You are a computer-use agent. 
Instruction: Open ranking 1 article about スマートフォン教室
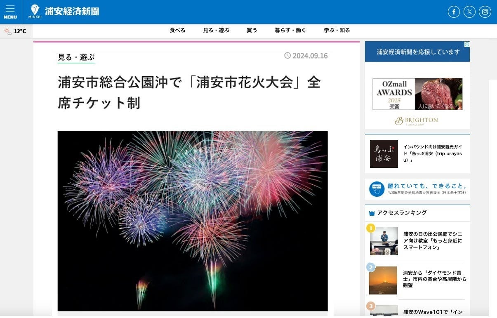click(433, 241)
